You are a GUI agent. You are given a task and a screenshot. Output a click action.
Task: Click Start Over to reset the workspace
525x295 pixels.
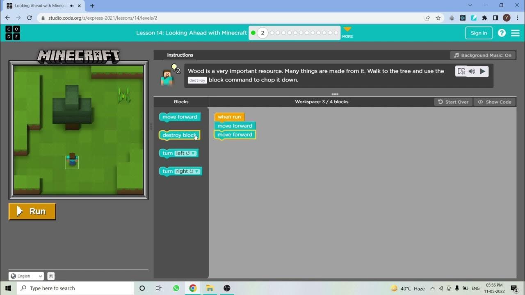(x=453, y=102)
